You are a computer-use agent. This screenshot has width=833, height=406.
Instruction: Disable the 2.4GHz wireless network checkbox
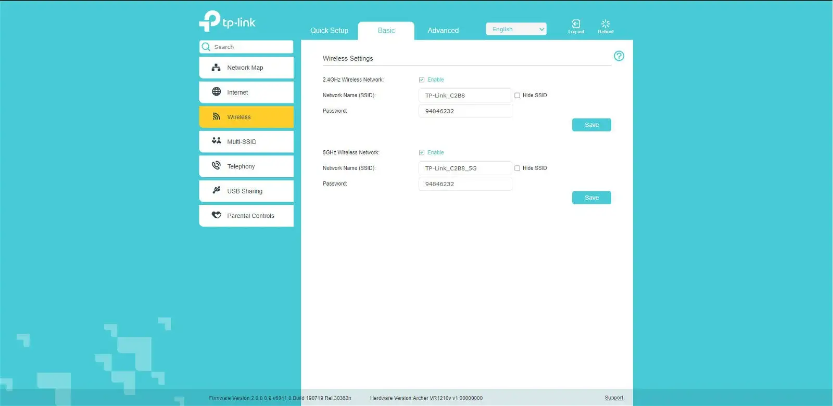click(422, 80)
